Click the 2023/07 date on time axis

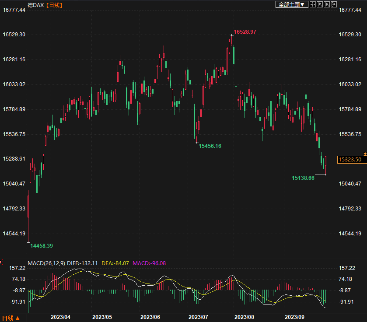click(197, 317)
